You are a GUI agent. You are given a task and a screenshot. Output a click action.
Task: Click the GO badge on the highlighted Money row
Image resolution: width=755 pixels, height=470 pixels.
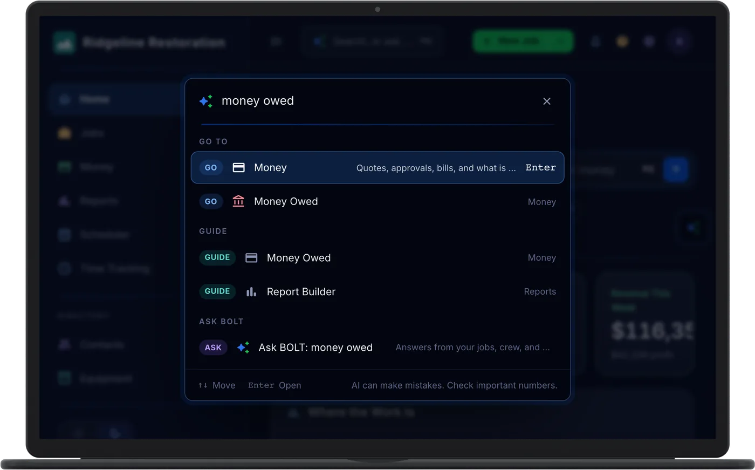coord(211,168)
